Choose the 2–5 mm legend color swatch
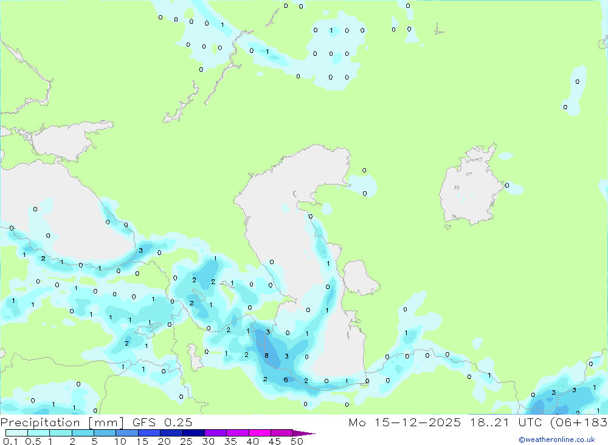608x445 pixels. pyautogui.click(x=83, y=433)
